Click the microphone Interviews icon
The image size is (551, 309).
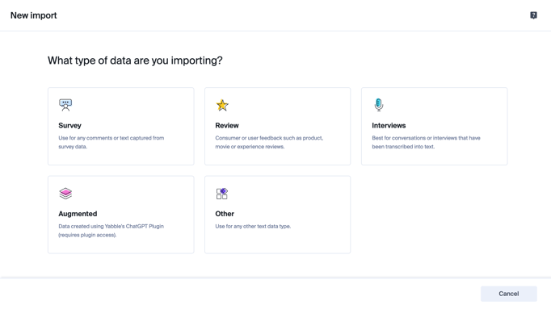click(378, 105)
